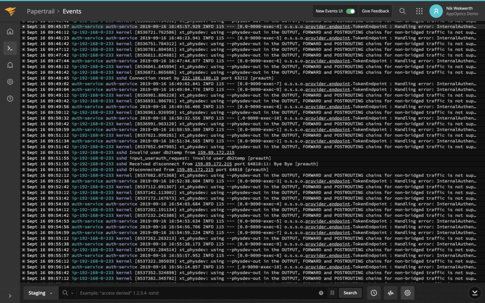Screen dimensions: 485x303
Task: Expand the 09:46:12 kernel event row
Action: click(24, 33)
